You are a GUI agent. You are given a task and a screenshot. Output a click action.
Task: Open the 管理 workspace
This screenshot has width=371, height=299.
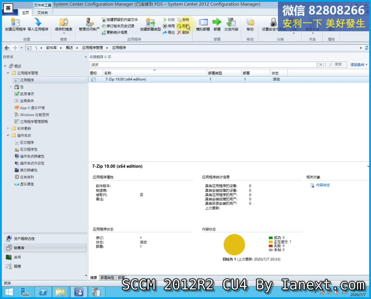[45, 266]
